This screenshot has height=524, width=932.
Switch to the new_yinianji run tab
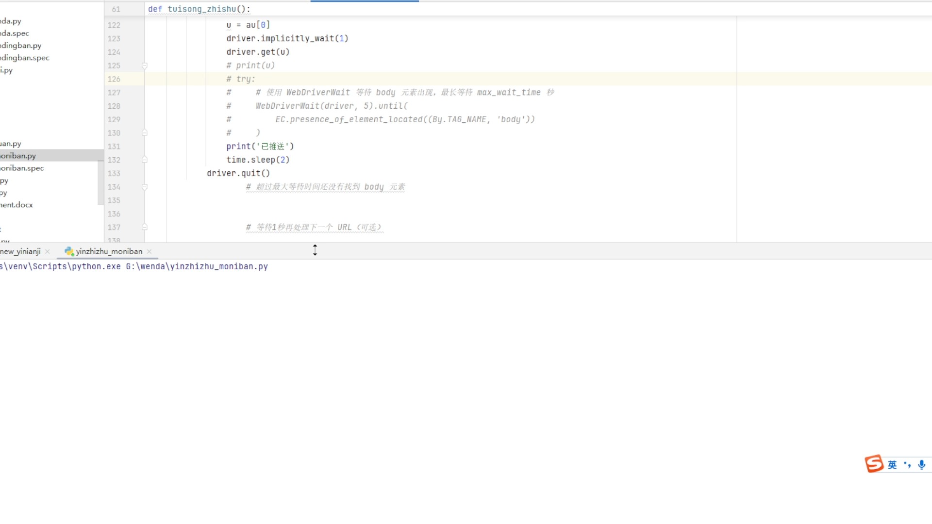tap(20, 251)
